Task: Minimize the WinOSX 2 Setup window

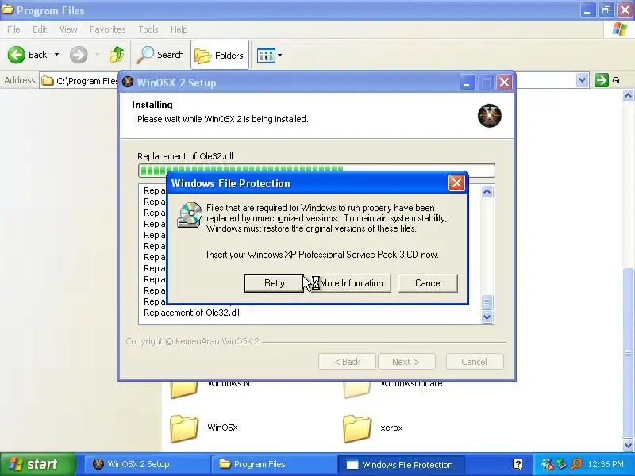Action: click(467, 83)
